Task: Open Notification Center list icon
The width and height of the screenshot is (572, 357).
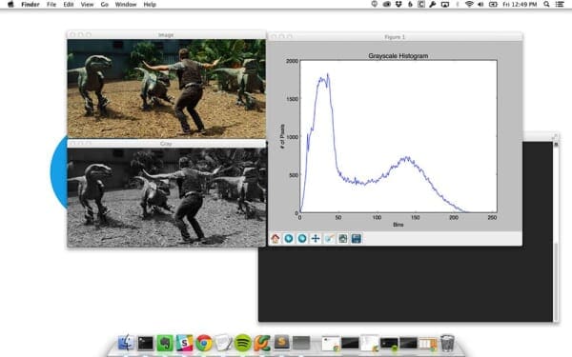Action: (x=560, y=5)
